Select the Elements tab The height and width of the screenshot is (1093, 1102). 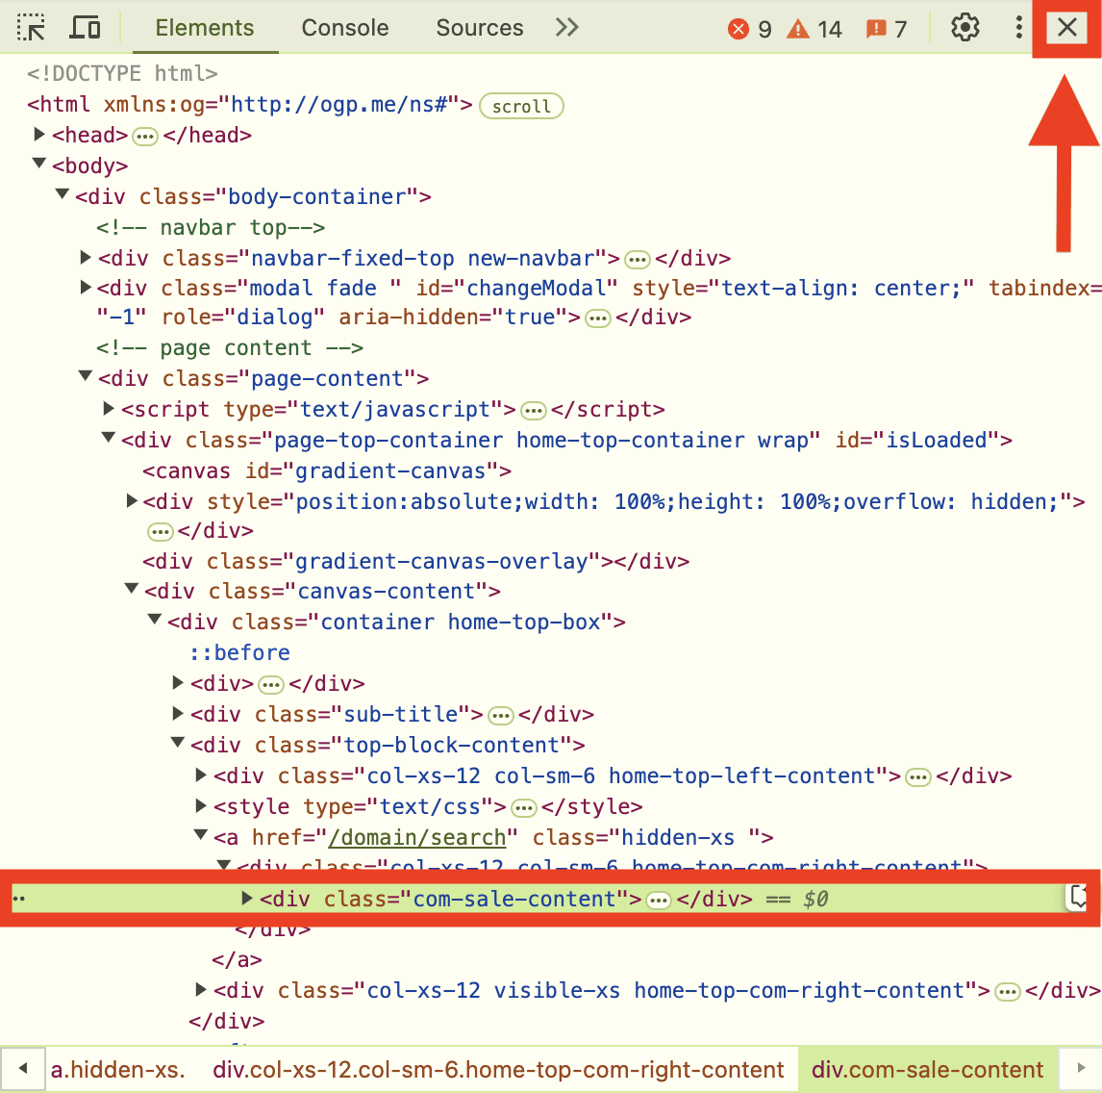coord(204,28)
